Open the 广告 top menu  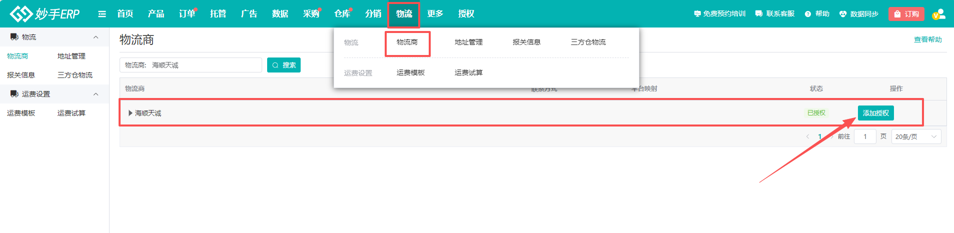pyautogui.click(x=249, y=14)
